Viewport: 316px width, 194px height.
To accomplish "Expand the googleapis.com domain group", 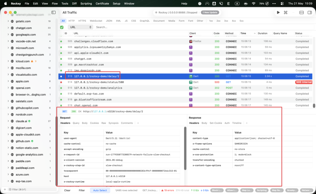I will click(x=8, y=35).
